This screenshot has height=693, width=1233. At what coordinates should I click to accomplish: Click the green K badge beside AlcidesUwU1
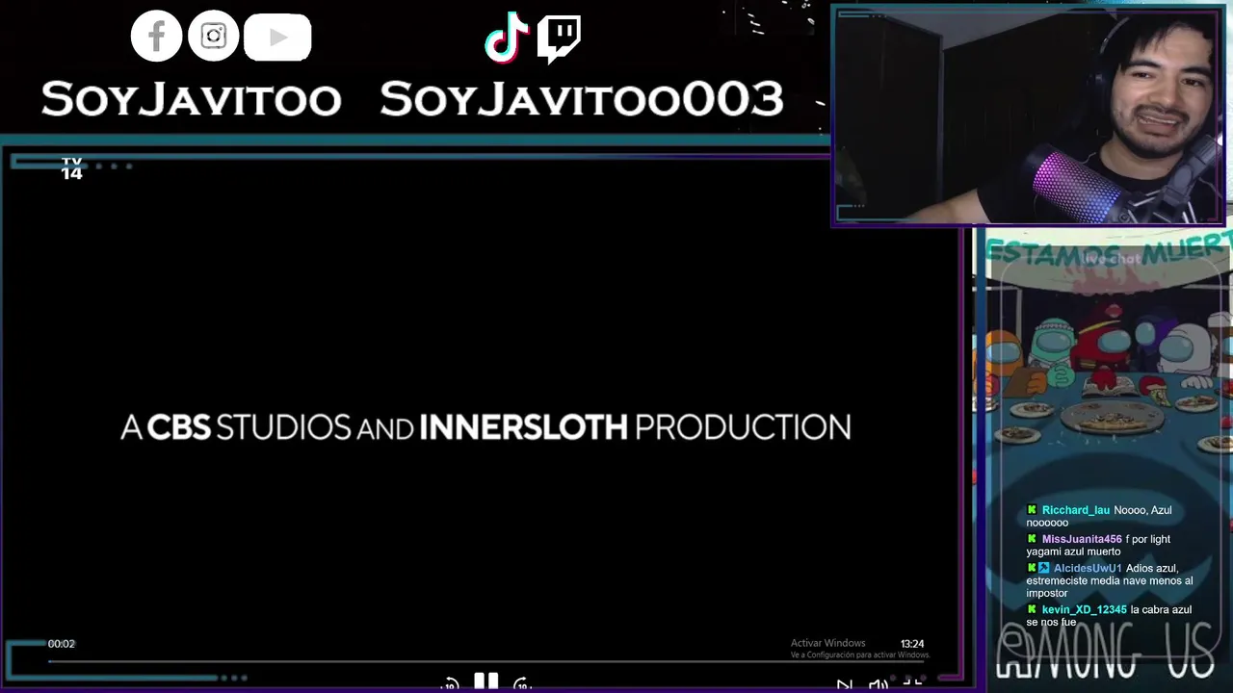tap(1032, 568)
